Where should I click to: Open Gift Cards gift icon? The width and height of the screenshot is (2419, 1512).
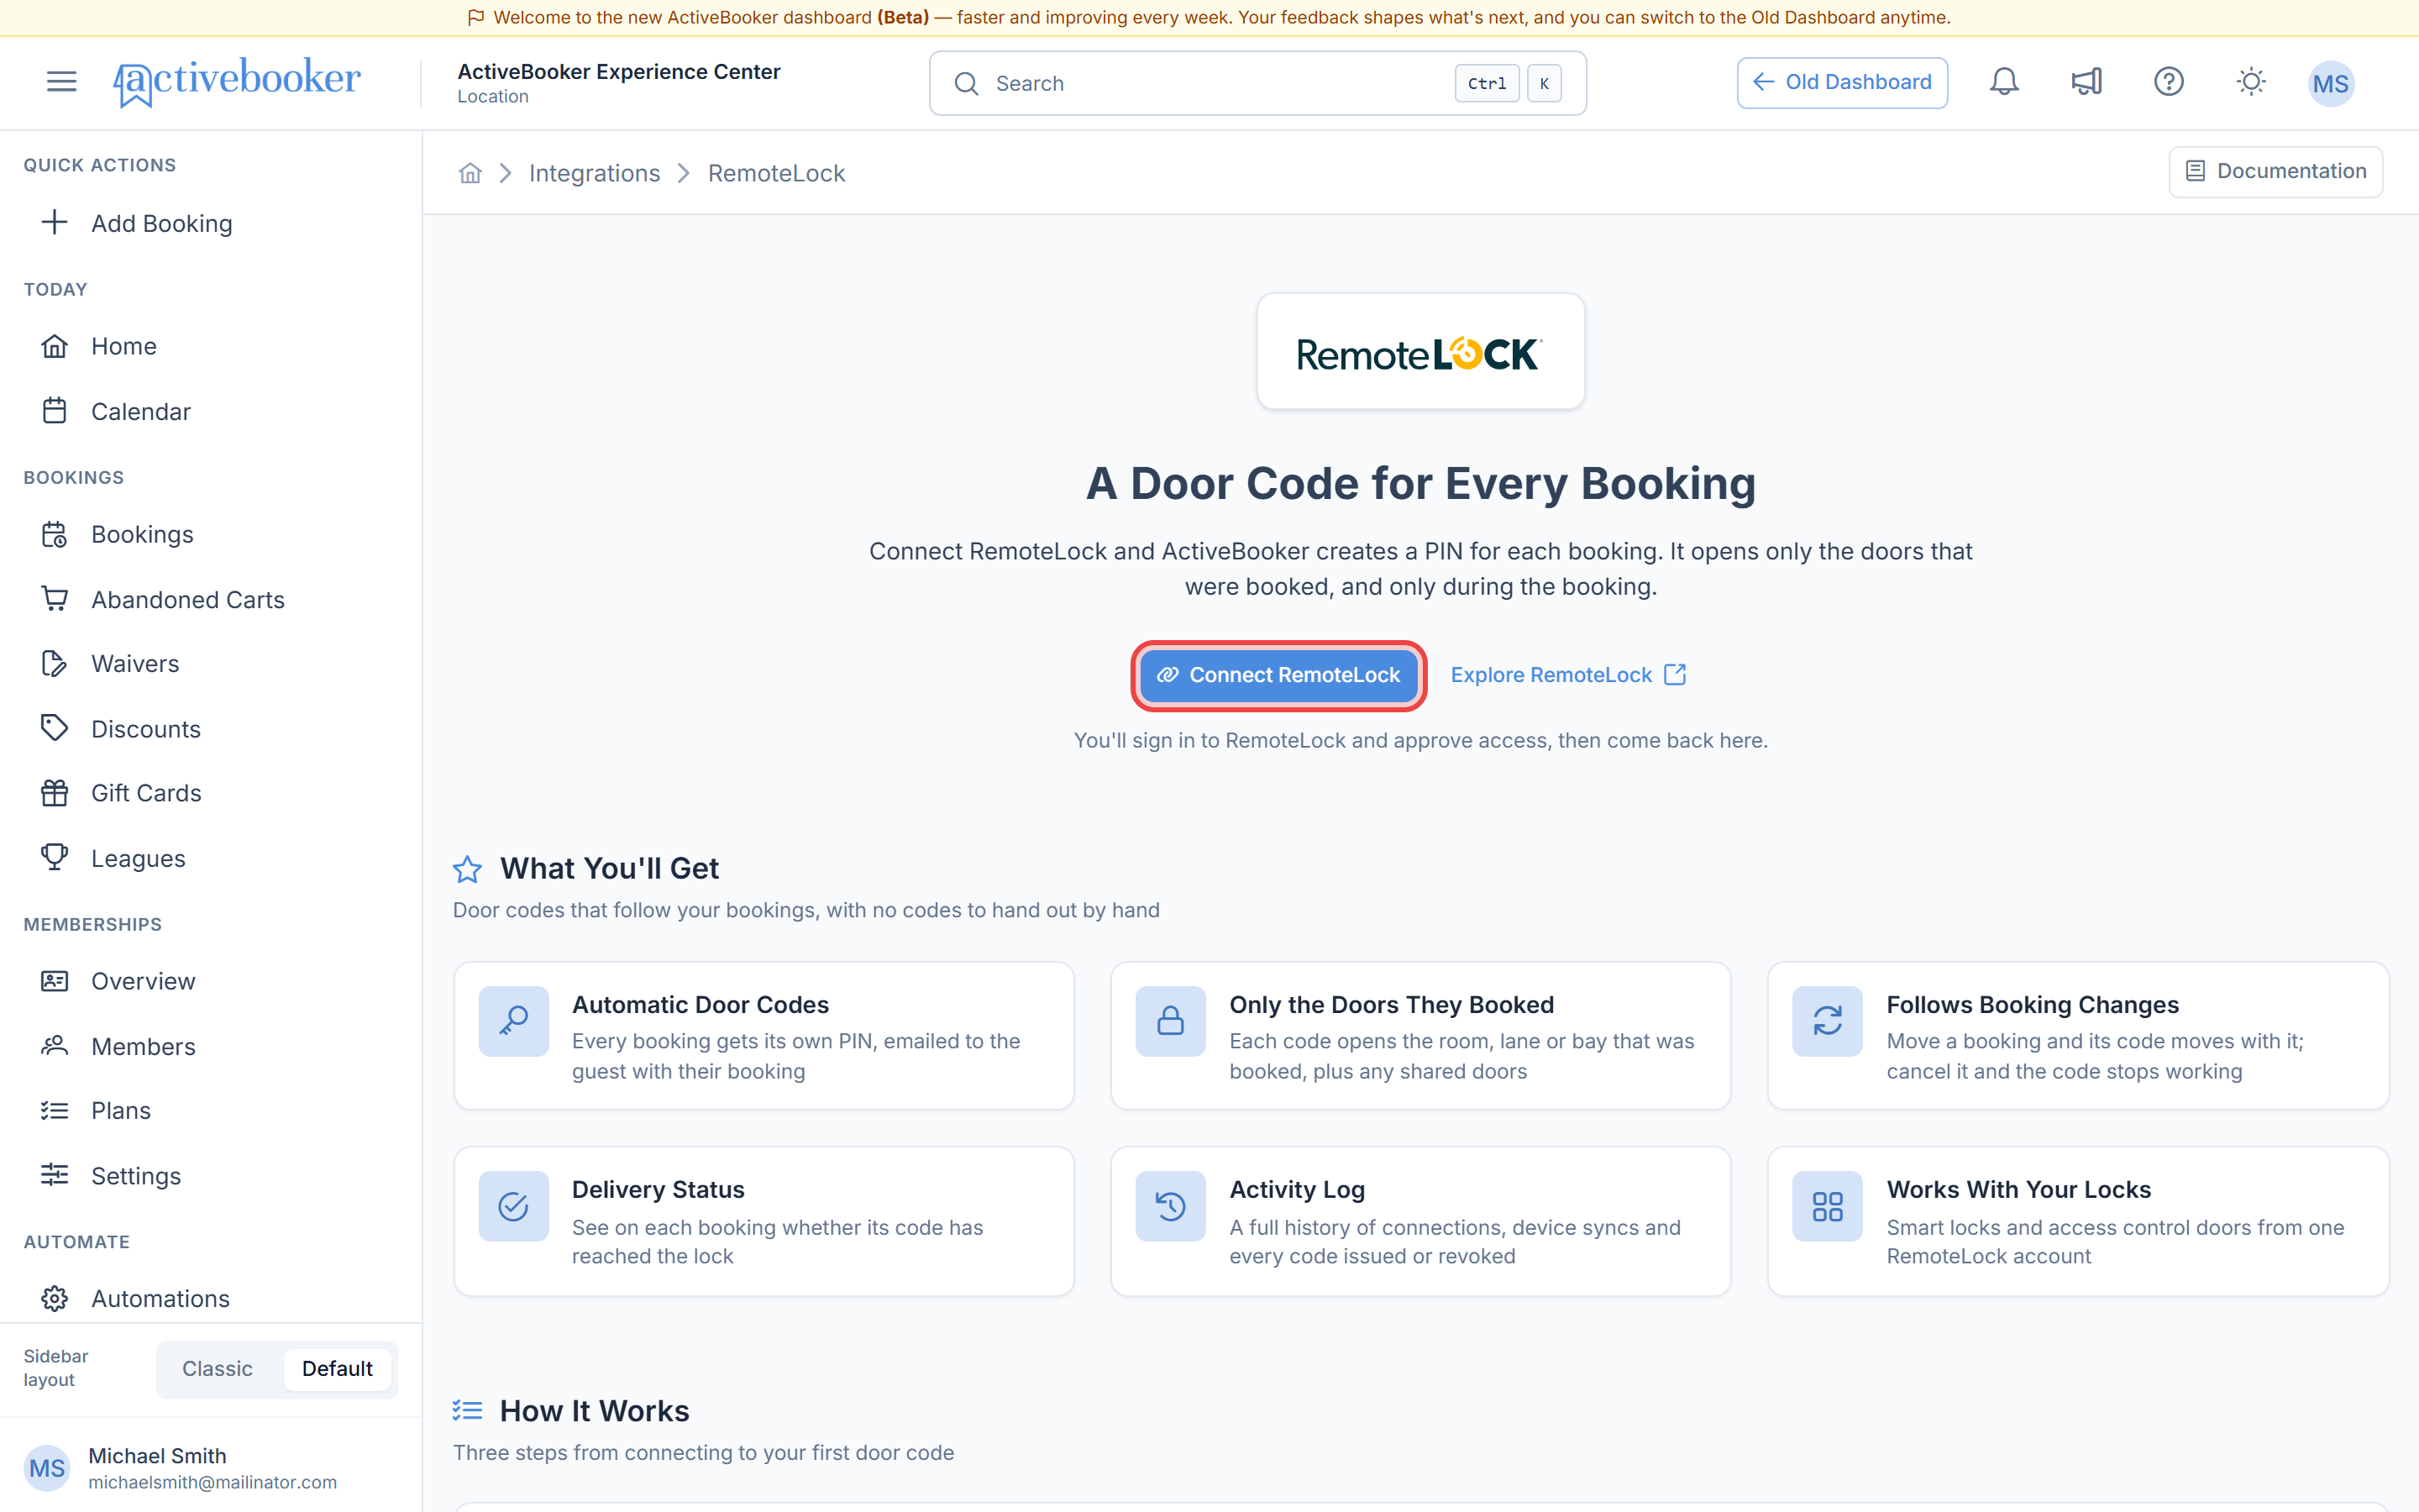click(55, 793)
